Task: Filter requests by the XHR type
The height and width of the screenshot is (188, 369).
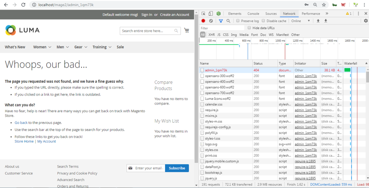Action: pos(211,35)
